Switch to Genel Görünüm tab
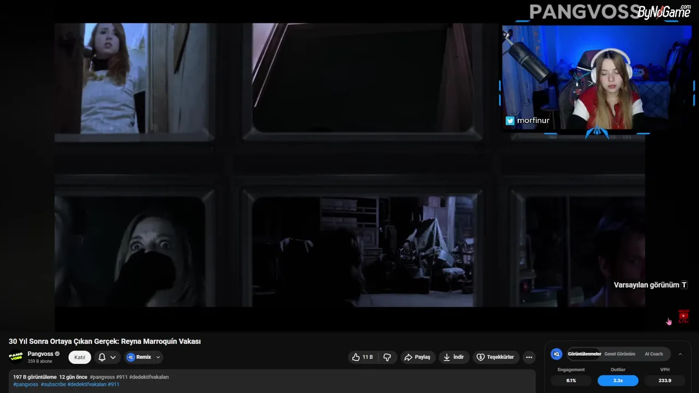The height and width of the screenshot is (393, 699). tap(619, 354)
